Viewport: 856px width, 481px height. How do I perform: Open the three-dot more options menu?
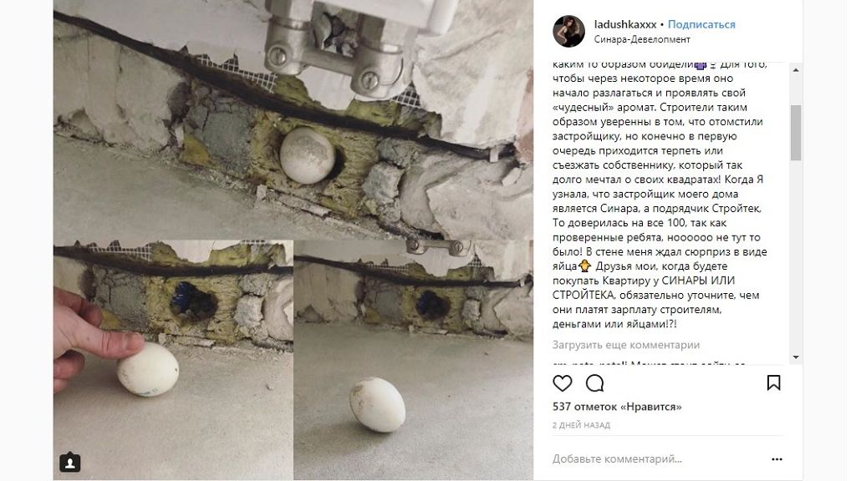pos(777,459)
